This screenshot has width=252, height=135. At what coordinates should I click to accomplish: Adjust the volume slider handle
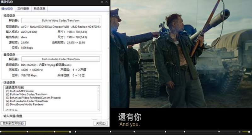coord(249,132)
